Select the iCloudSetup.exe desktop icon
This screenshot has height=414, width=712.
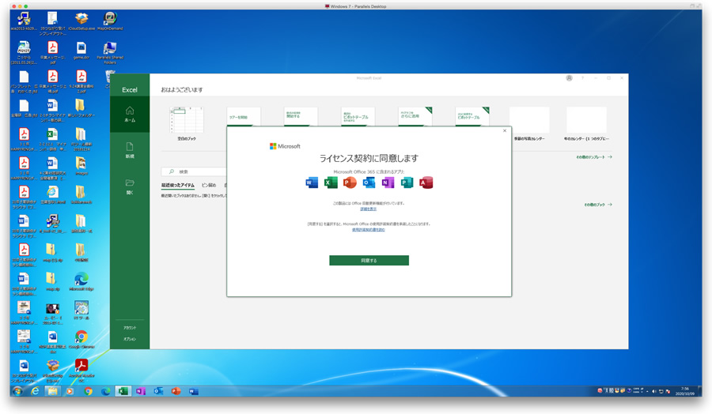(x=81, y=21)
